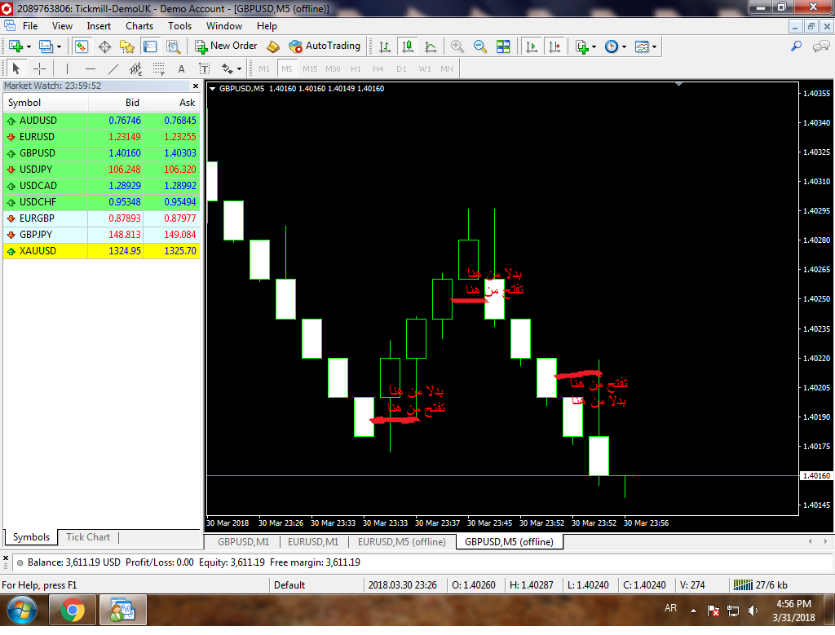Image resolution: width=835 pixels, height=635 pixels.
Task: Click the Tile Windows icon
Action: [503, 46]
